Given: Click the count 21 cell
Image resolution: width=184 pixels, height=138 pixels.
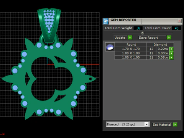Looking at the screenshot, I should point(151,58).
